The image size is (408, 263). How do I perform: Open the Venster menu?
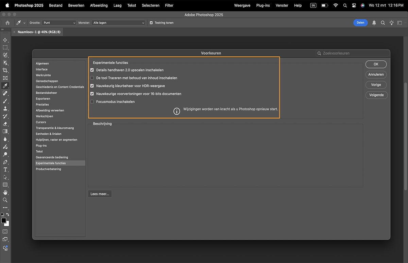[282, 5]
